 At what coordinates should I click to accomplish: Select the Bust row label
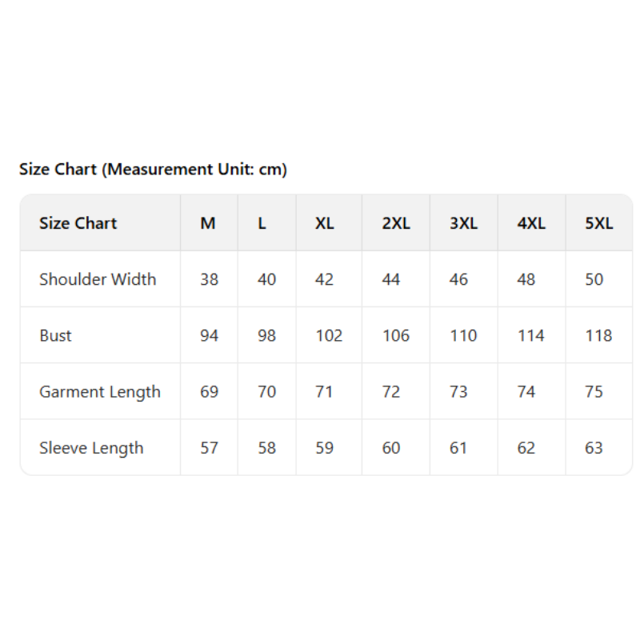(x=55, y=335)
